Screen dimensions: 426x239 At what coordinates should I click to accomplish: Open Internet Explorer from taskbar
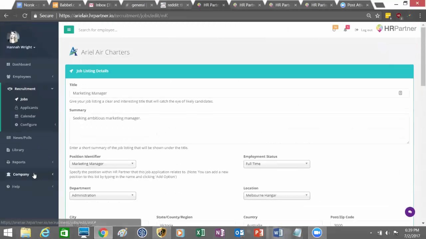point(45,233)
